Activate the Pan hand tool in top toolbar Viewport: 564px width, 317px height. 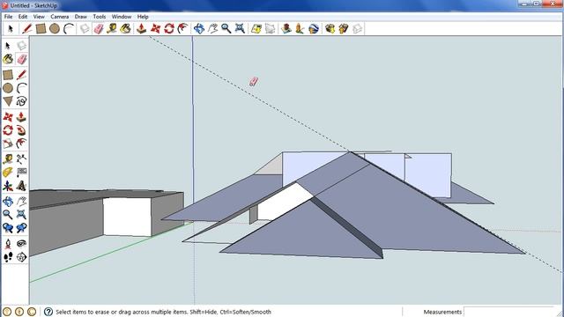click(212, 29)
